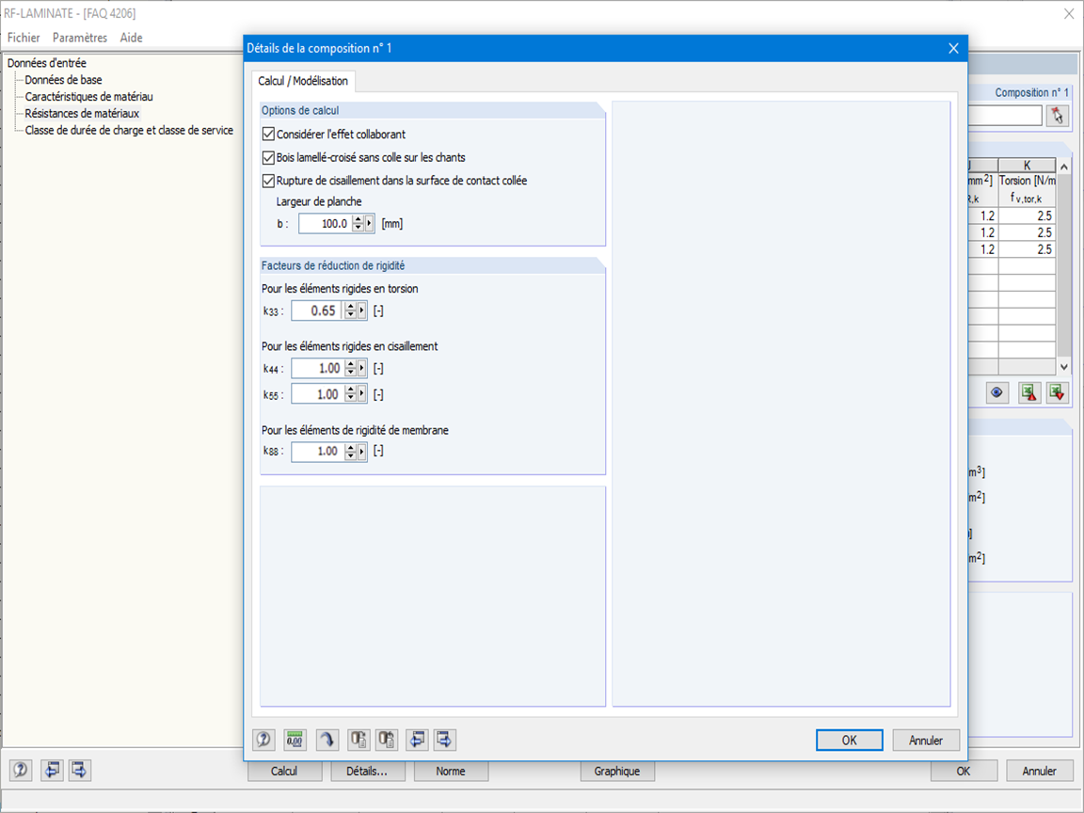Click the k44 input field showing 1.00

coord(317,369)
